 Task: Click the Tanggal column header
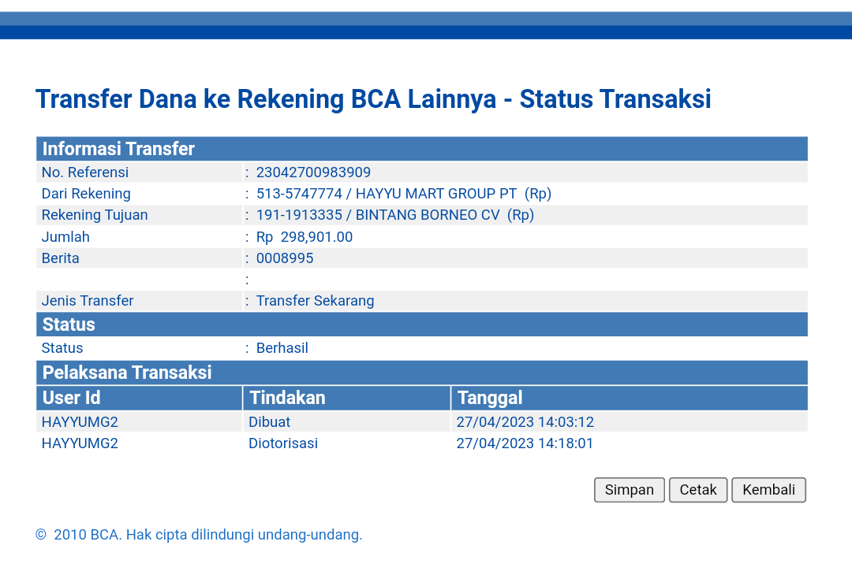[x=490, y=398]
